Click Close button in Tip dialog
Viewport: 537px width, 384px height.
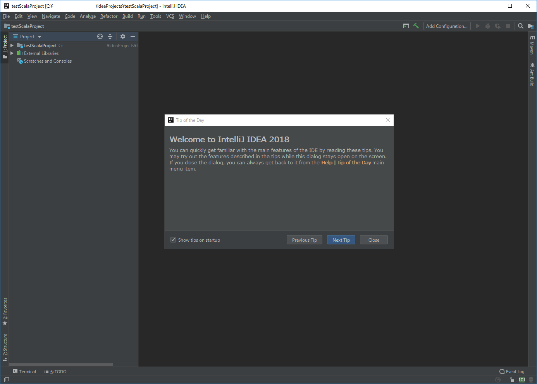pyautogui.click(x=374, y=240)
